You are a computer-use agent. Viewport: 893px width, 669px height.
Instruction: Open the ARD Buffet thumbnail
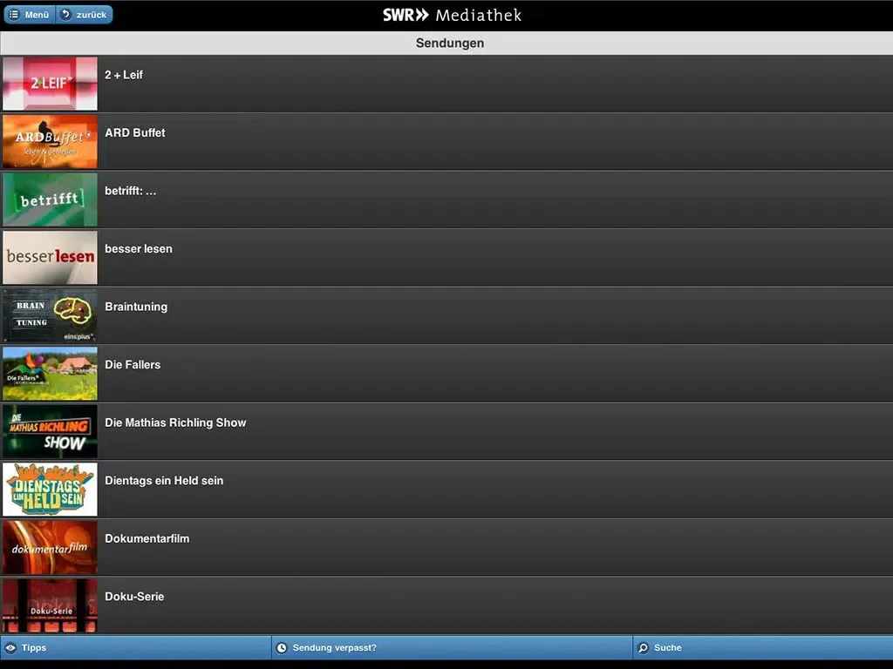click(50, 141)
